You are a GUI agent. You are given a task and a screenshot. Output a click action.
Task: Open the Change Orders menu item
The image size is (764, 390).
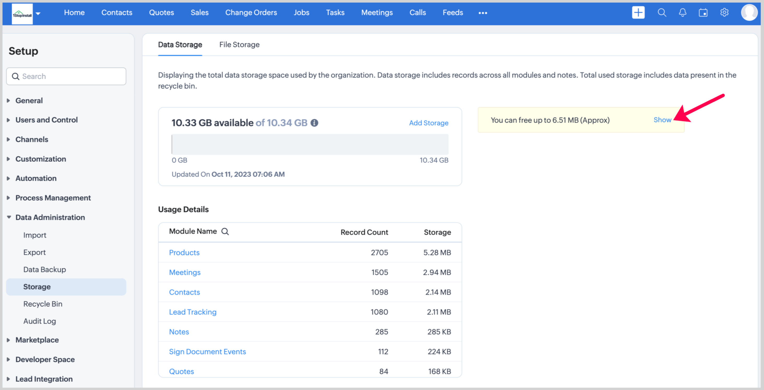[x=251, y=13]
